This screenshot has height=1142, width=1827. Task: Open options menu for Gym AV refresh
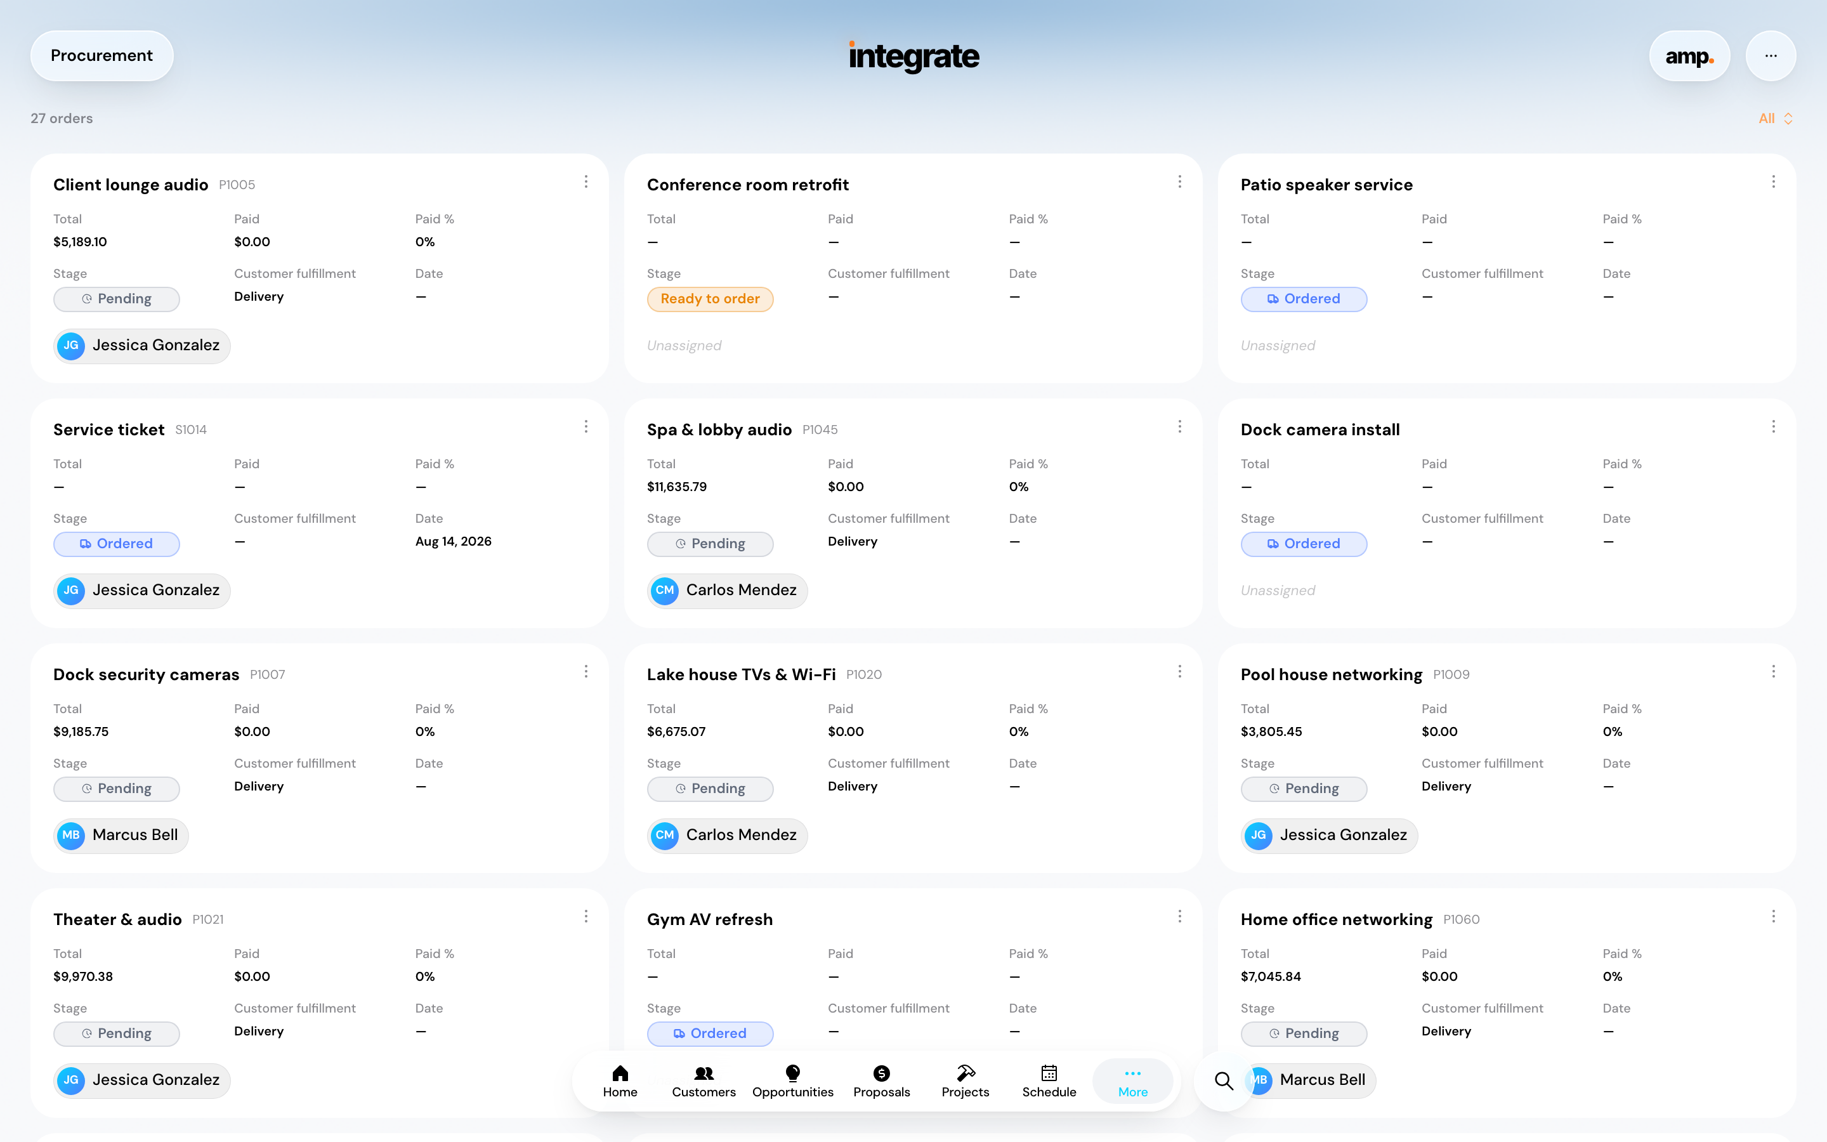(1179, 916)
